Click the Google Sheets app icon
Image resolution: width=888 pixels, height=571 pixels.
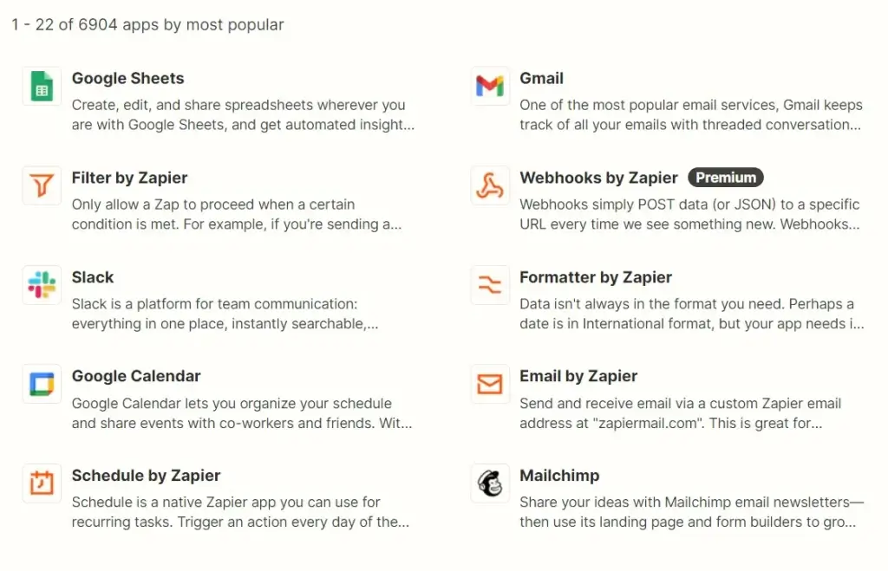(x=41, y=86)
